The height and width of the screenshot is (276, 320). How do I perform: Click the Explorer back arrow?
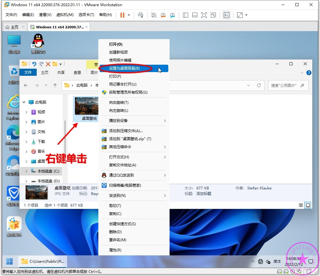tap(26, 85)
